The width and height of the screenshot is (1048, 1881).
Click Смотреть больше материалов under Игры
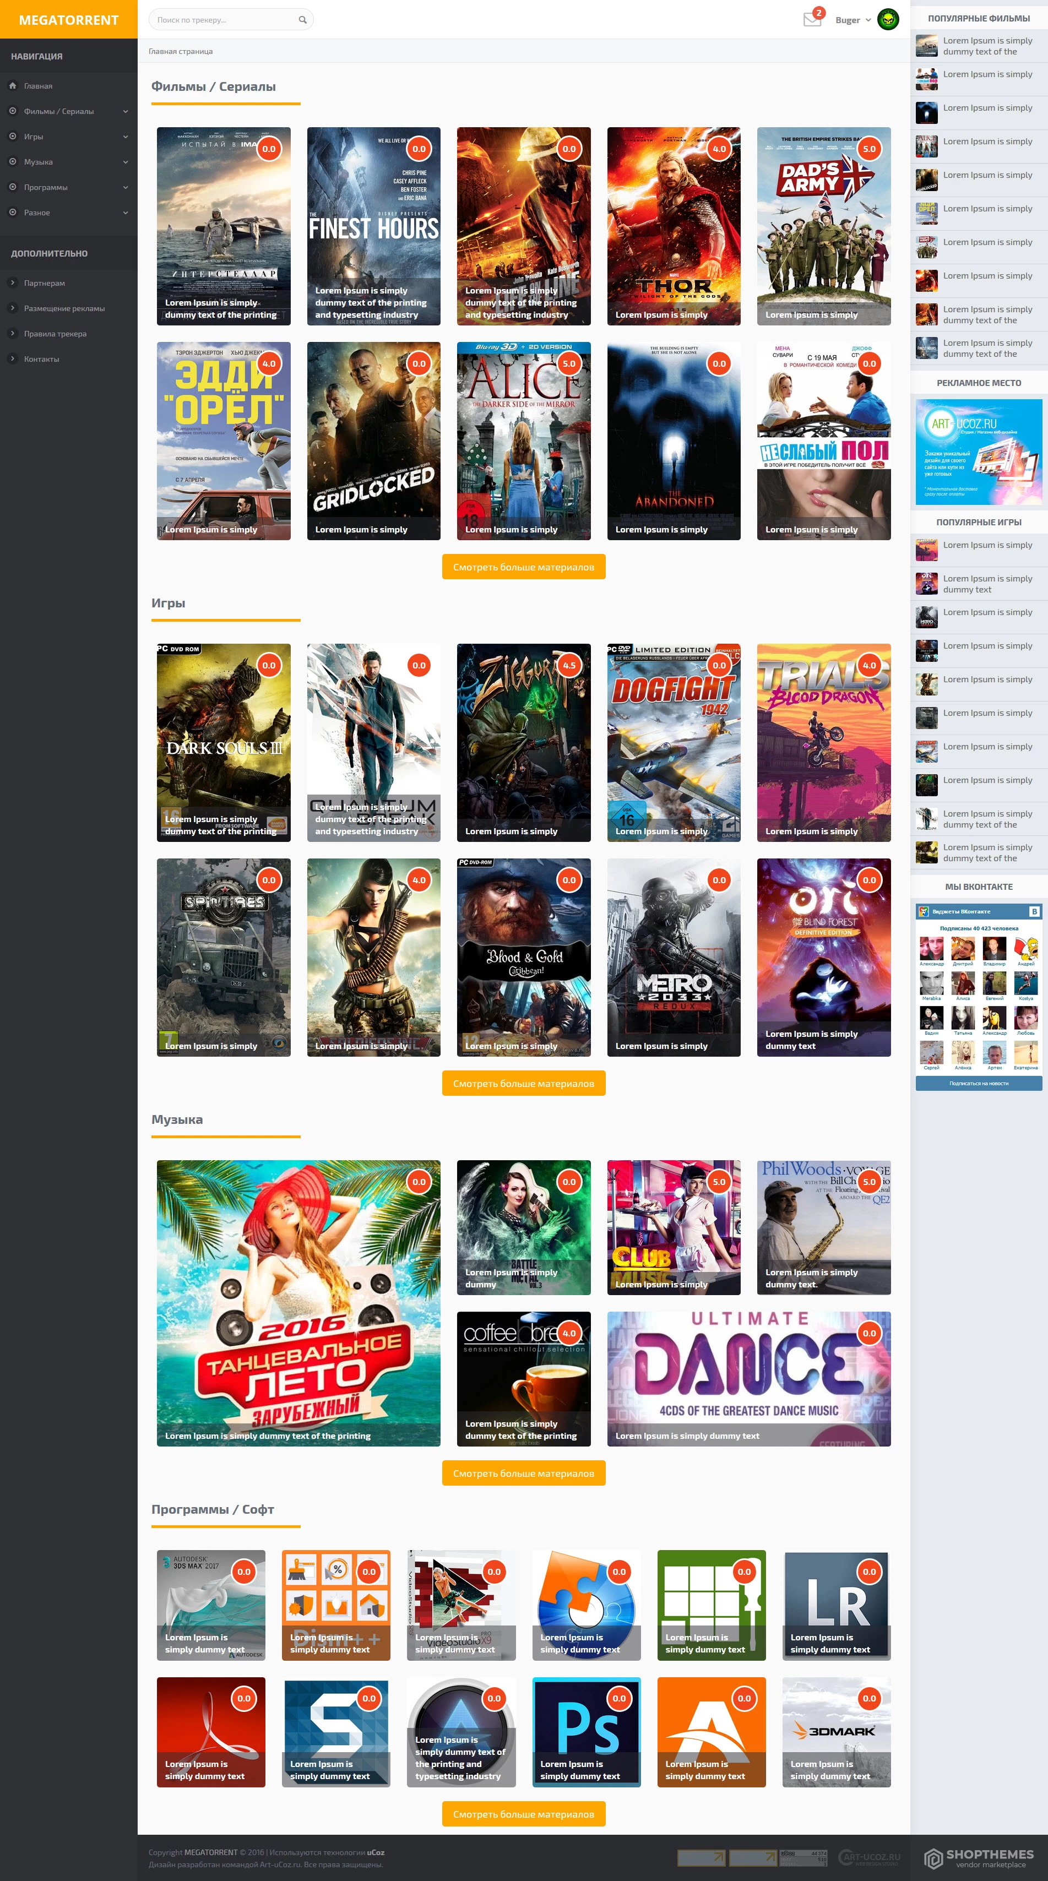coord(524,1084)
